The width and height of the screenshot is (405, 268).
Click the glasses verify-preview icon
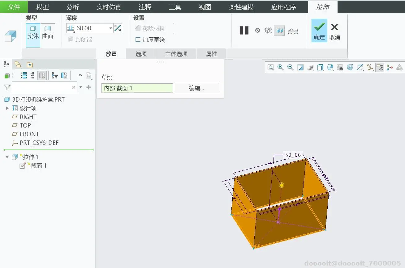(x=293, y=31)
